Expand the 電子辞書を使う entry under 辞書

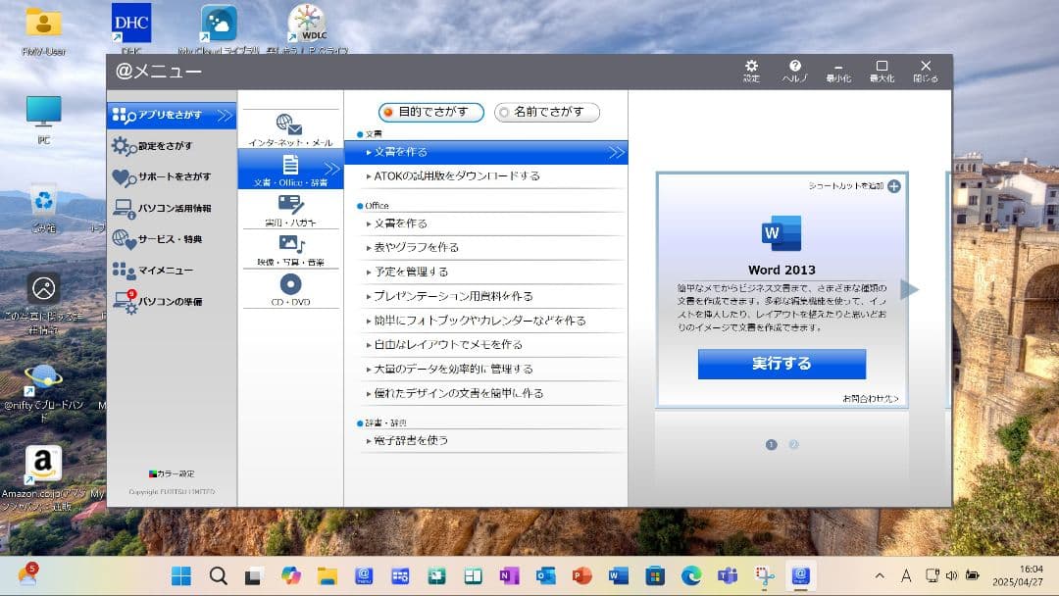(422, 440)
